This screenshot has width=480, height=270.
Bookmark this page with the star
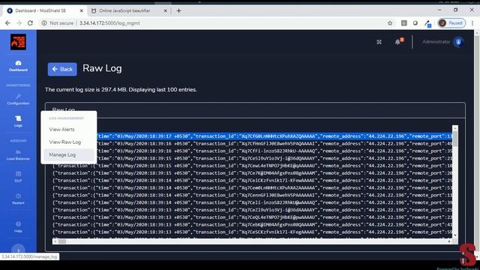(390, 23)
